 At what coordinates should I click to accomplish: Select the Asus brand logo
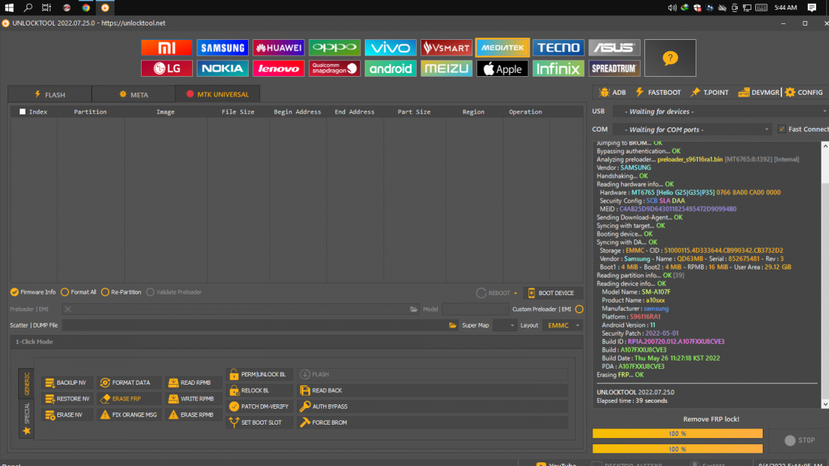(x=614, y=47)
